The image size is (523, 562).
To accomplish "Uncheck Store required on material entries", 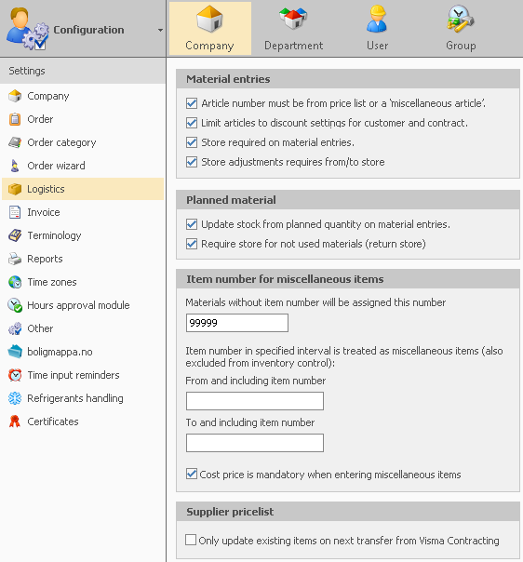I will click(x=192, y=142).
